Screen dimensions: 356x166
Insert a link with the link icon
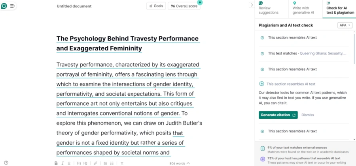point(95,163)
